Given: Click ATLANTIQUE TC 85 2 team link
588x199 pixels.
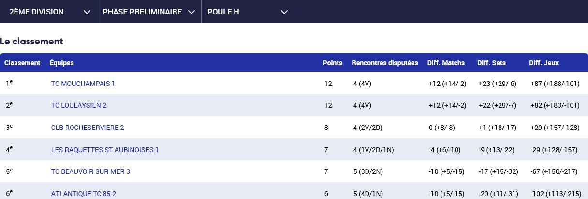Looking at the screenshot, I should pos(83,194).
